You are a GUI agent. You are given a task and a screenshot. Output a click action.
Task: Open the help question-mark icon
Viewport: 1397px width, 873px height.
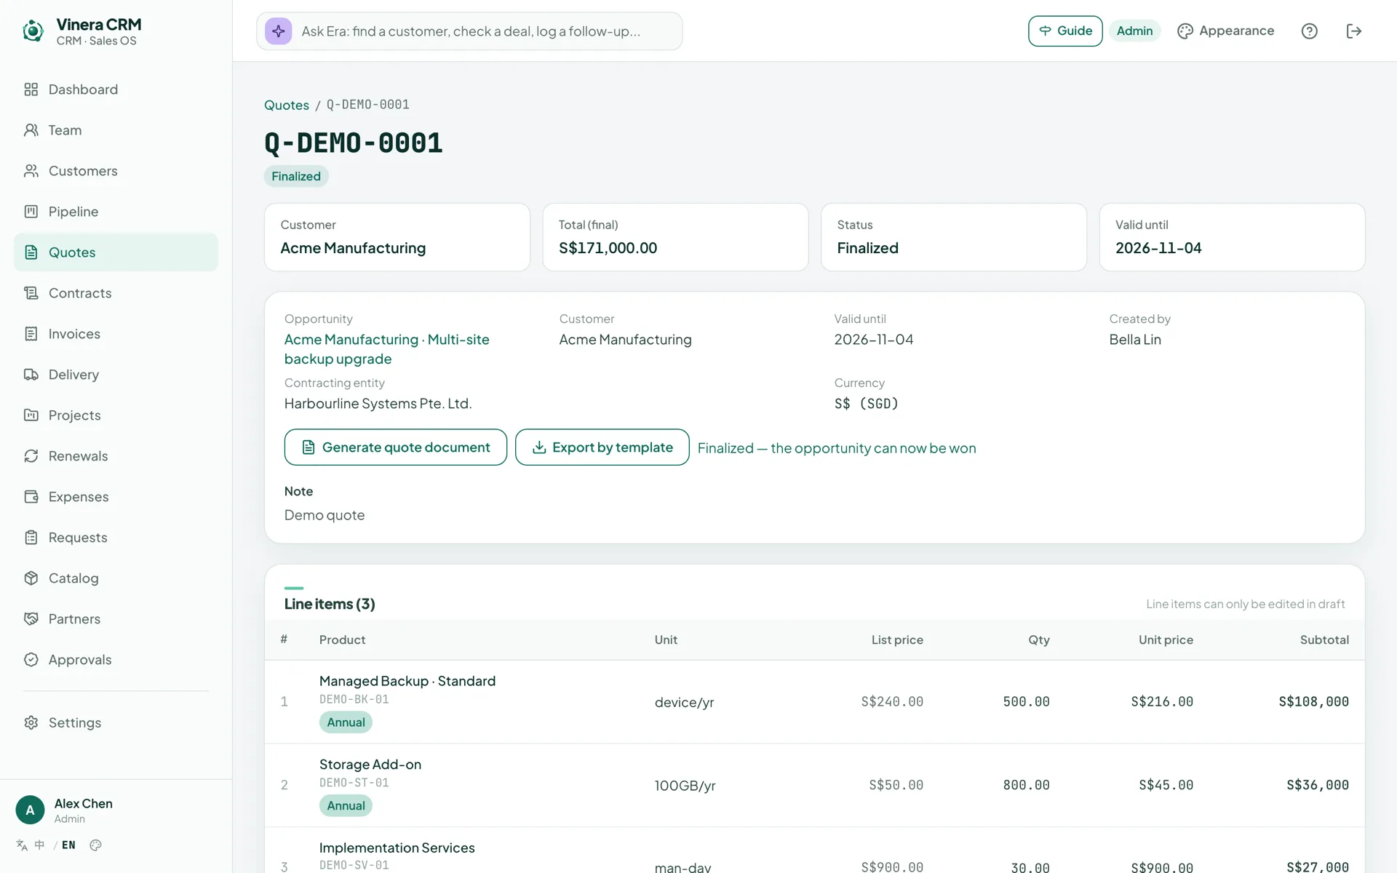tap(1309, 31)
